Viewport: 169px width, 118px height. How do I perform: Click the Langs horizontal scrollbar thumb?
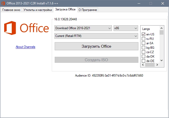click(x=150, y=65)
